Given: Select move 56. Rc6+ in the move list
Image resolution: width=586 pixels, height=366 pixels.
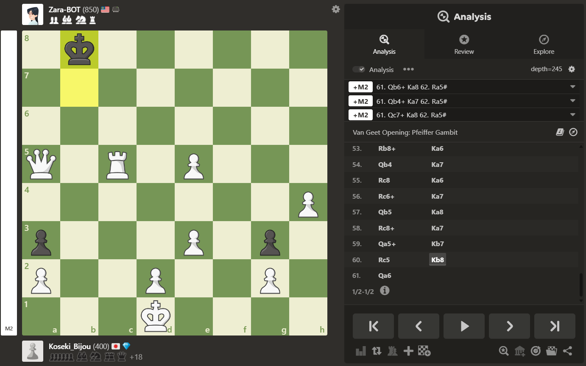Looking at the screenshot, I should pos(386,196).
